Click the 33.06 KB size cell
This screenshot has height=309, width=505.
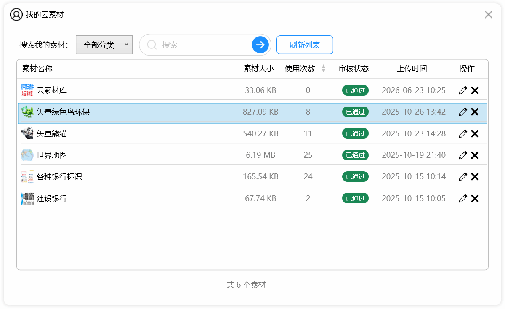260,90
